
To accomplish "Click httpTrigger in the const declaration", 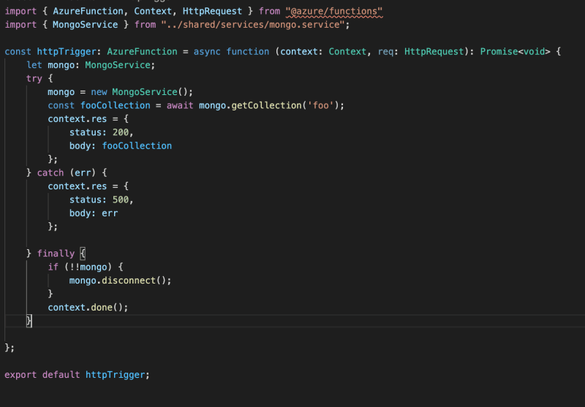I will click(x=67, y=52).
